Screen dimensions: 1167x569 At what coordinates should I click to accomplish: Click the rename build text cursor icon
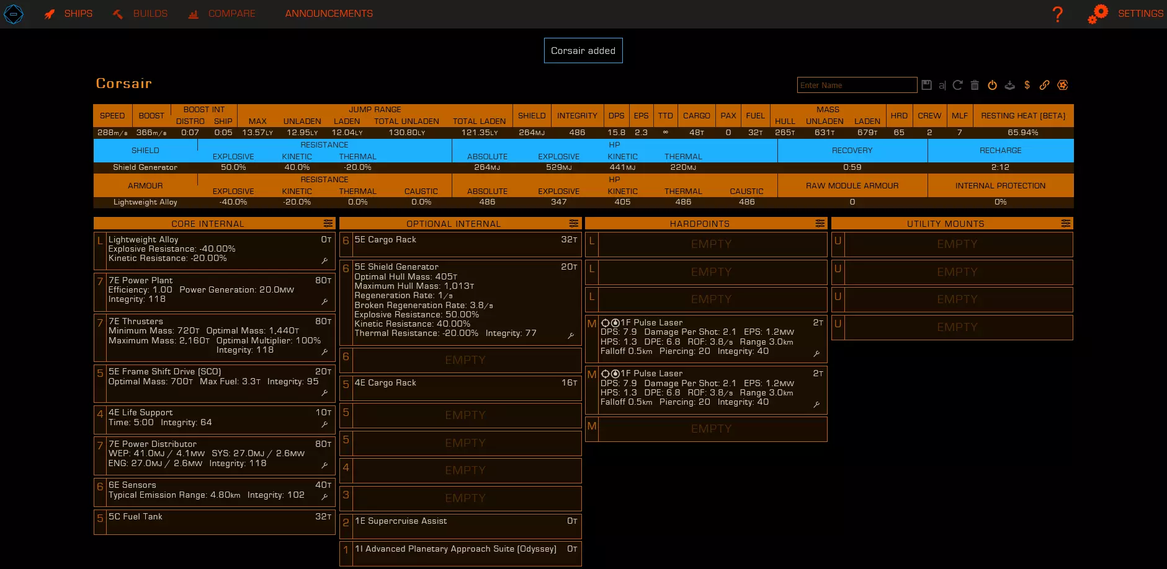pyautogui.click(x=942, y=85)
